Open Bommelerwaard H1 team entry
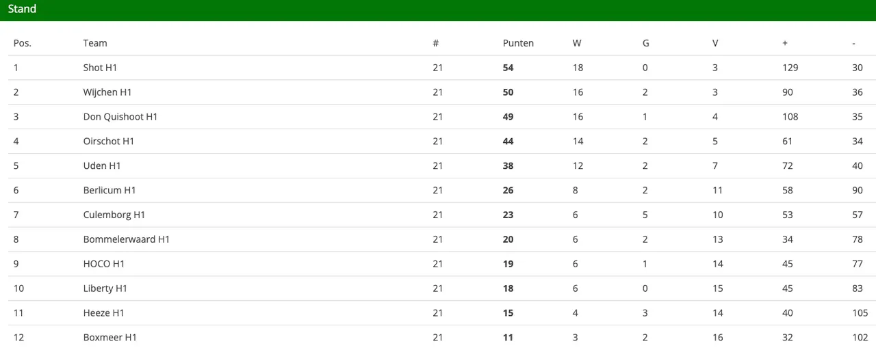The height and width of the screenshot is (350, 876). click(x=127, y=240)
